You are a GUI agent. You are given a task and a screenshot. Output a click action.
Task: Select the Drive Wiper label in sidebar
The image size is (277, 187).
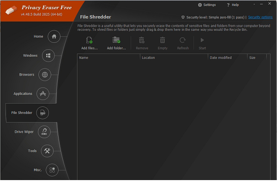[x=24, y=132]
